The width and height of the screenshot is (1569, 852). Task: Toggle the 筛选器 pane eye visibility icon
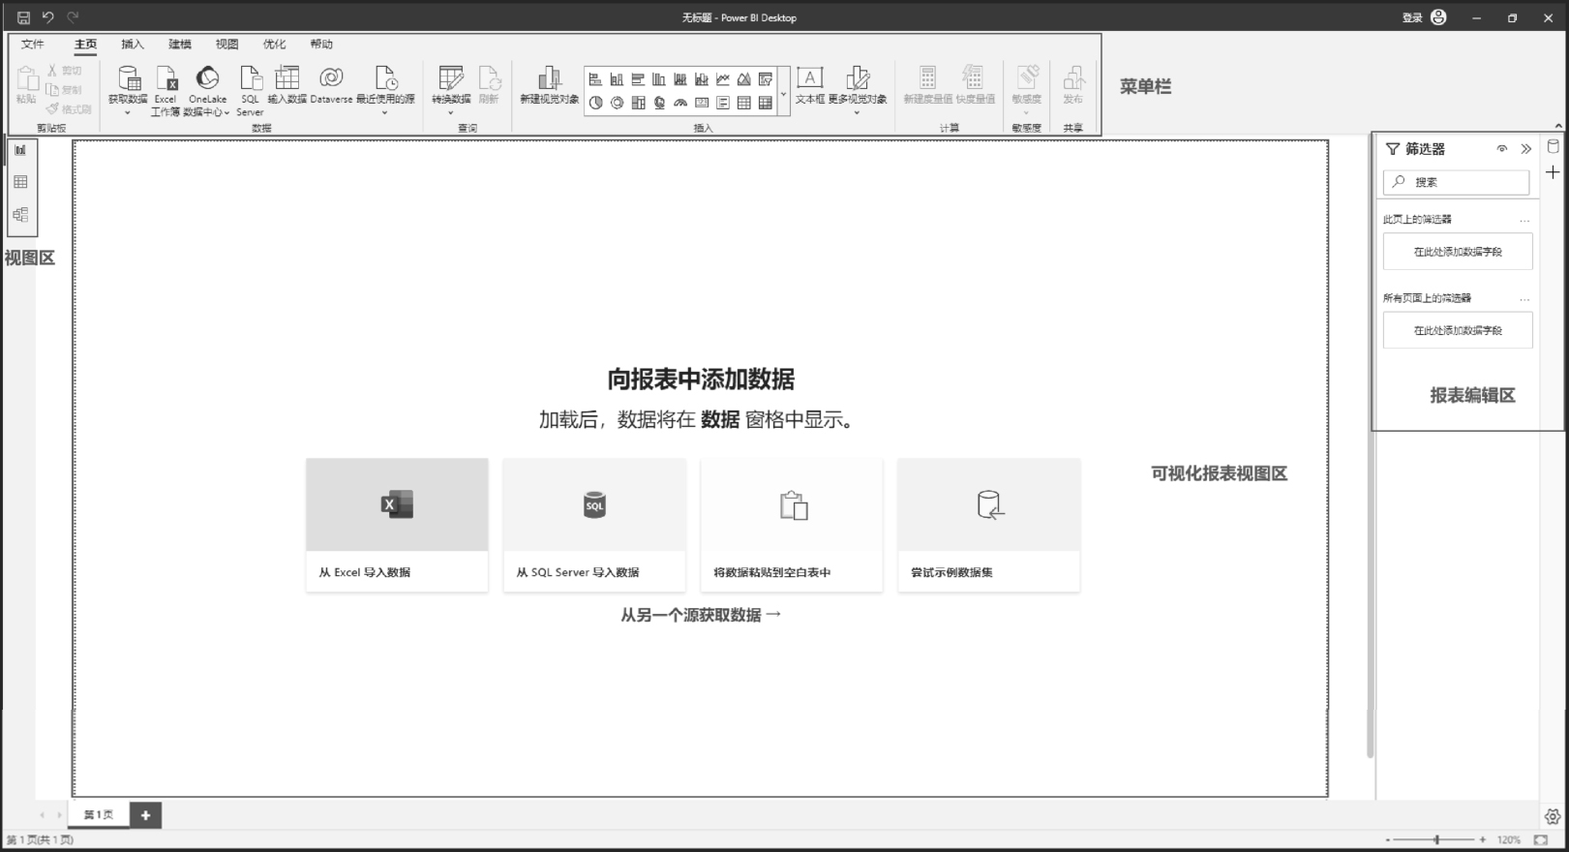1502,149
